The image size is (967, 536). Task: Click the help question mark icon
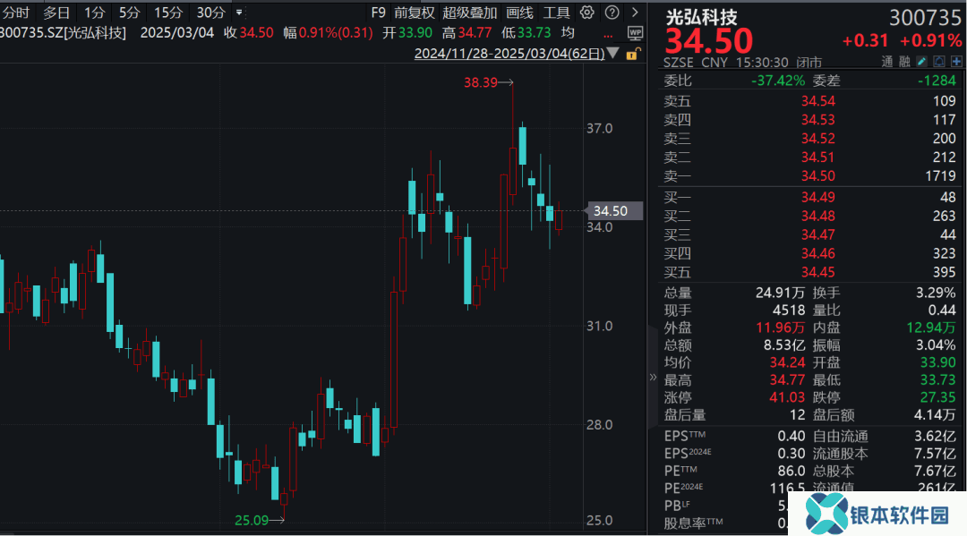coord(611,13)
